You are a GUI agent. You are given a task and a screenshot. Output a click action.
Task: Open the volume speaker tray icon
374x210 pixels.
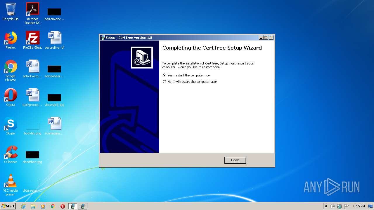[x=332, y=206]
